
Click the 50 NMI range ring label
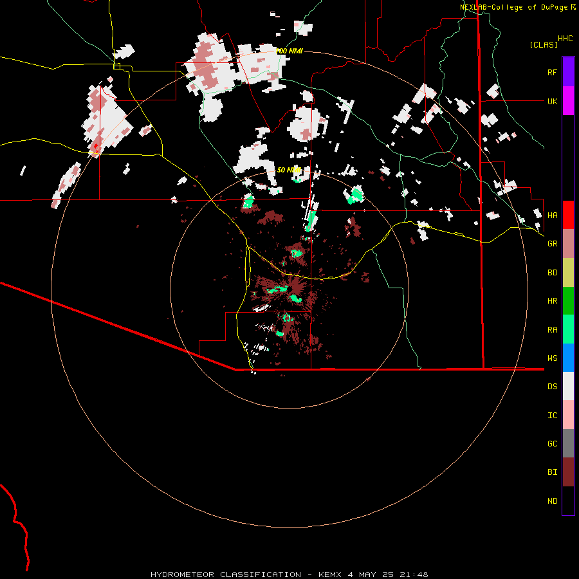pos(289,170)
